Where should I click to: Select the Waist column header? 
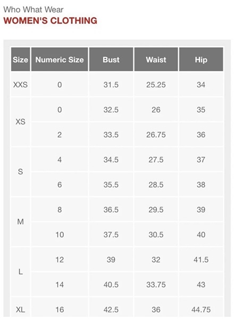[156, 60]
